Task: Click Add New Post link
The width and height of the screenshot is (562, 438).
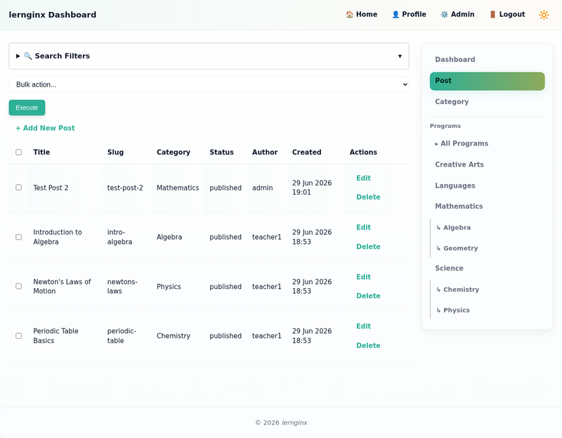Action: pos(45,128)
